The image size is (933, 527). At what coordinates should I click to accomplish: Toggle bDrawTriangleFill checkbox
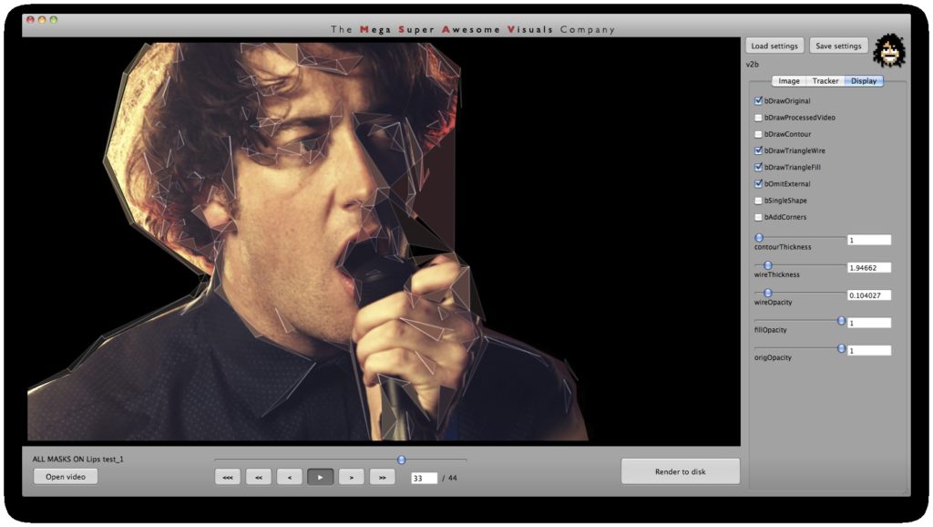point(758,168)
